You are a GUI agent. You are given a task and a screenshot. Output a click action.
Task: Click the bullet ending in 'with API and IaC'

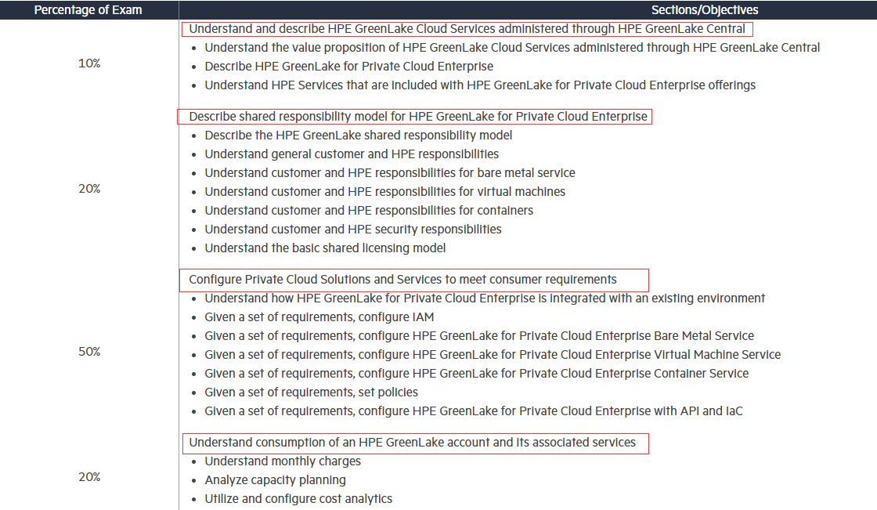pos(474,411)
